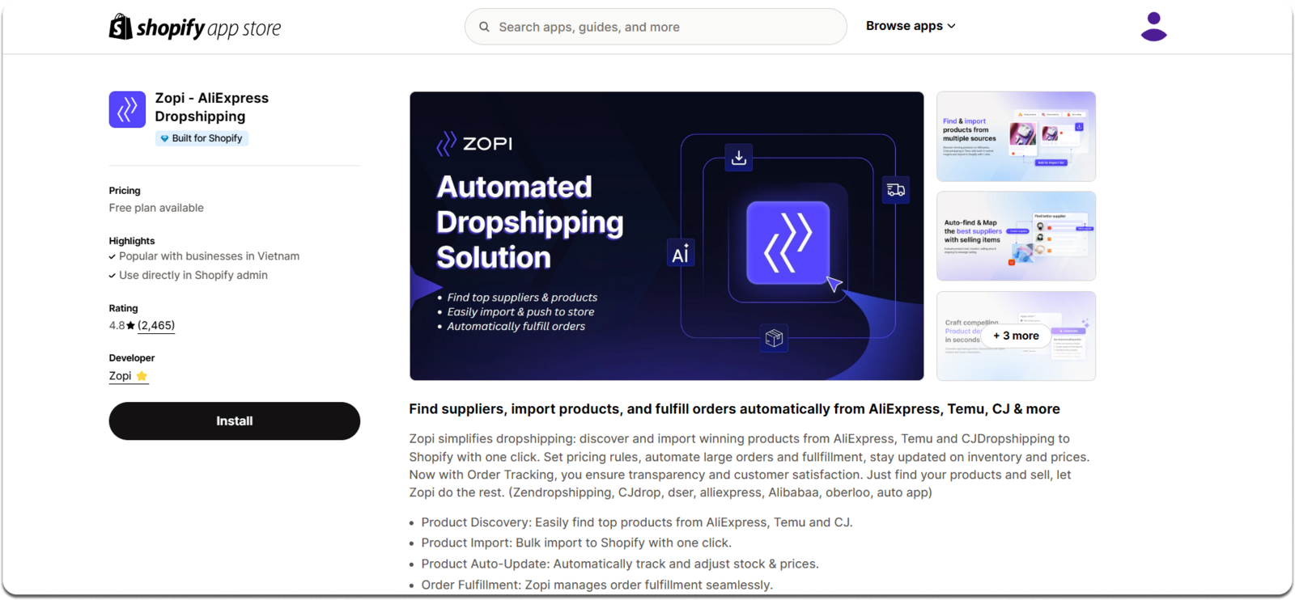Focus the Search apps, guides, and more field
Screen dimensions: 1295x600
pos(656,27)
